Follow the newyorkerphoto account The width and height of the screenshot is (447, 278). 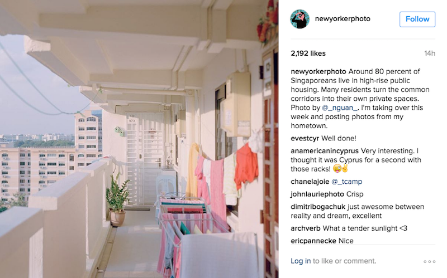[417, 19]
